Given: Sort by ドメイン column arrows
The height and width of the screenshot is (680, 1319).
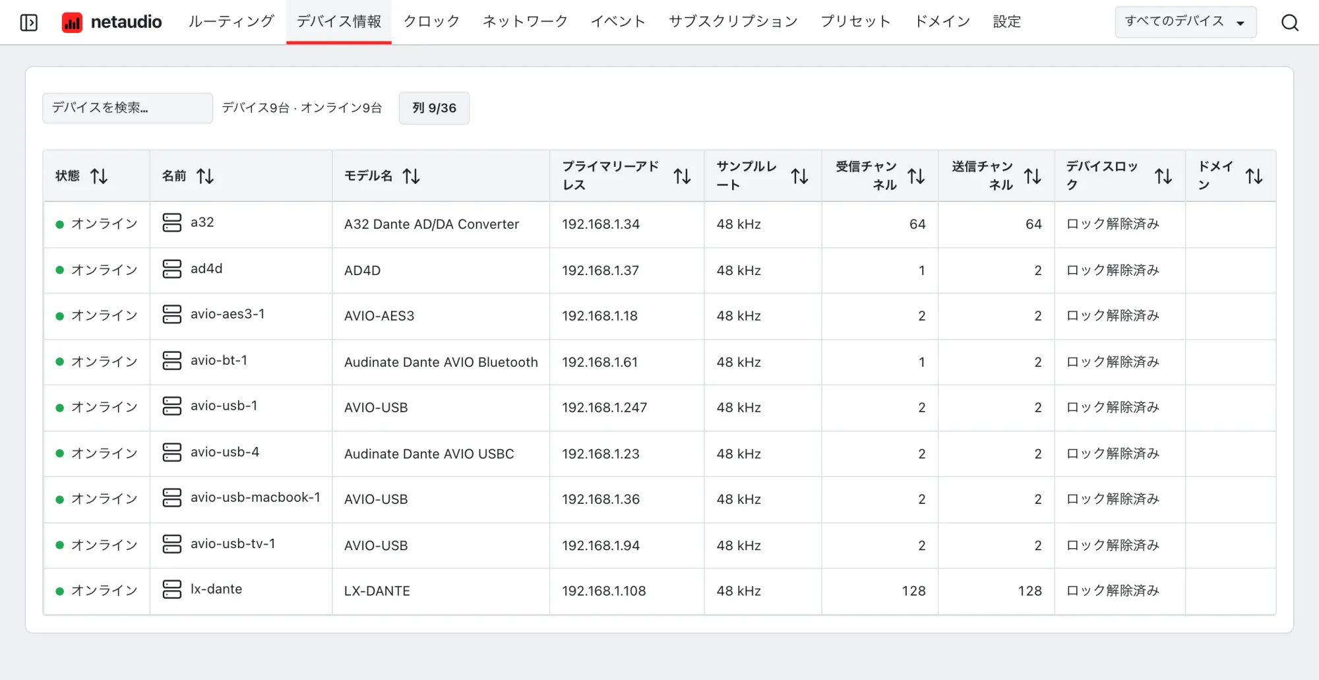Looking at the screenshot, I should pyautogui.click(x=1254, y=176).
